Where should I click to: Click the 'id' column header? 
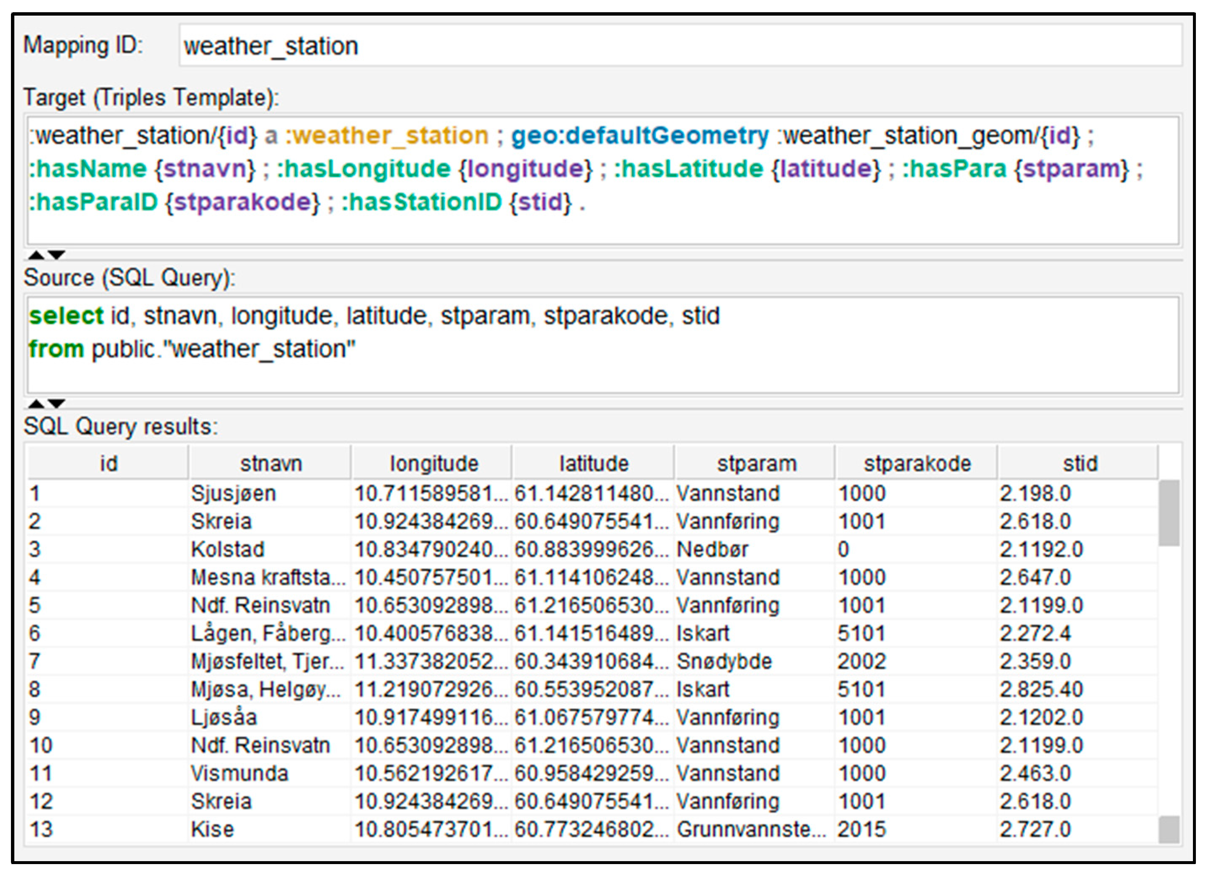tap(108, 463)
